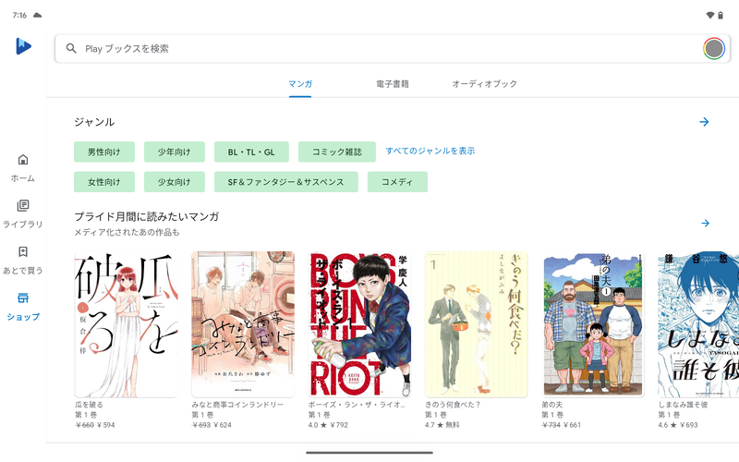This screenshot has width=739, height=462.
Task: Click the メディア化されたあの作品も subtitle
Action: pos(127,233)
